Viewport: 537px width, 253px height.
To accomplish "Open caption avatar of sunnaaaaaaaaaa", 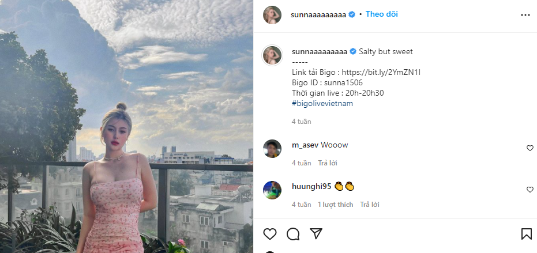I will tap(272, 55).
